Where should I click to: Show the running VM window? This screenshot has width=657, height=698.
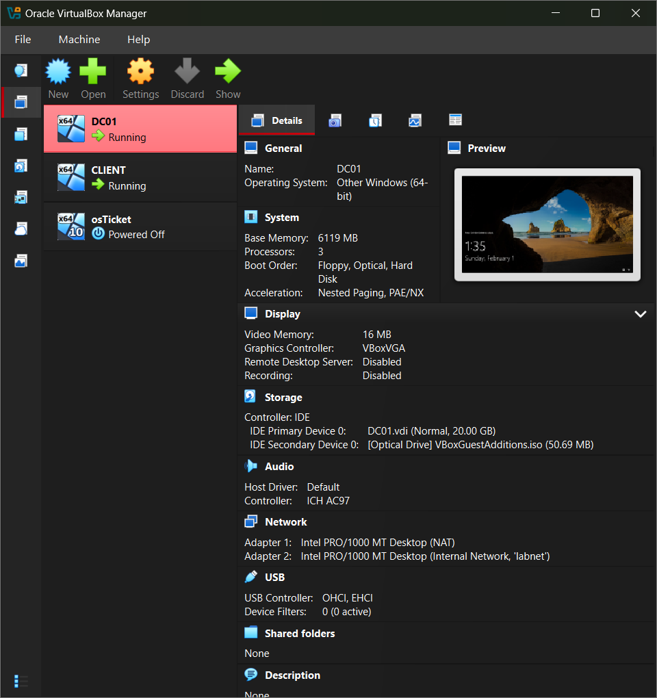tap(228, 79)
